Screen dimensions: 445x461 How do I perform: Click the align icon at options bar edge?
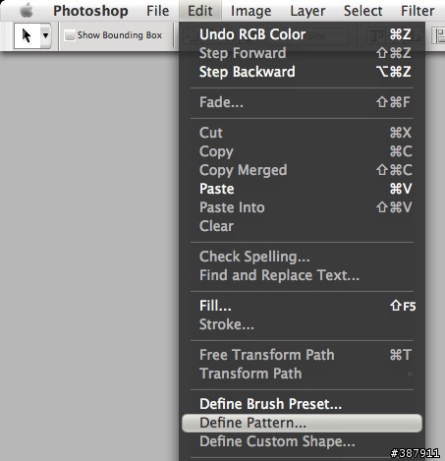[439, 35]
